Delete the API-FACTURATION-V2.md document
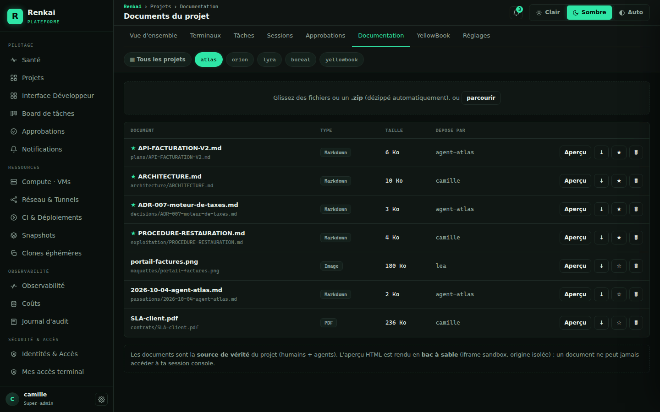660x412 pixels. pyautogui.click(x=636, y=152)
